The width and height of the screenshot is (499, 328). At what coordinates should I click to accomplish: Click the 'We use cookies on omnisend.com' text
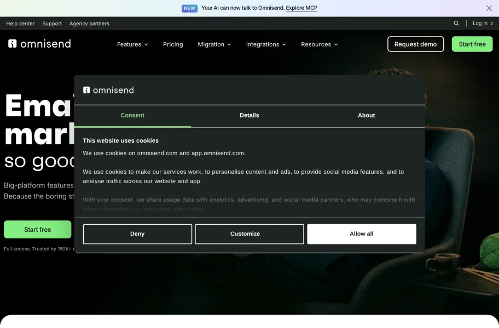coord(164,153)
